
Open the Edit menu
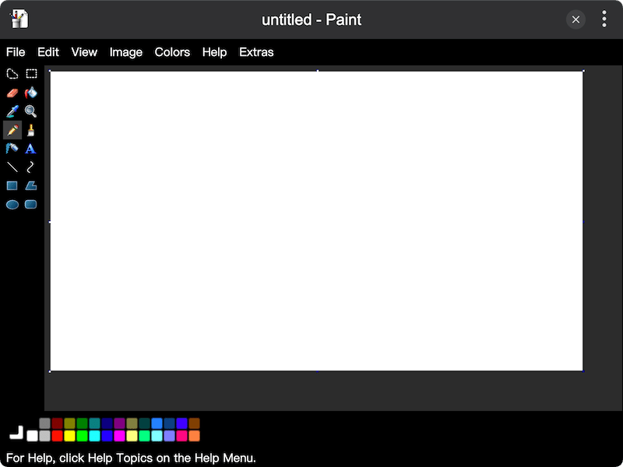point(48,52)
